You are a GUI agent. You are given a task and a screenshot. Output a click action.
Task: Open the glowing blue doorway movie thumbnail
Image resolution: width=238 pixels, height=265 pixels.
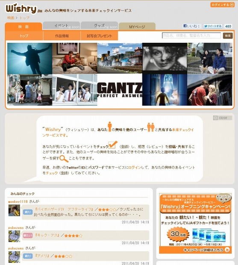pos(165,90)
